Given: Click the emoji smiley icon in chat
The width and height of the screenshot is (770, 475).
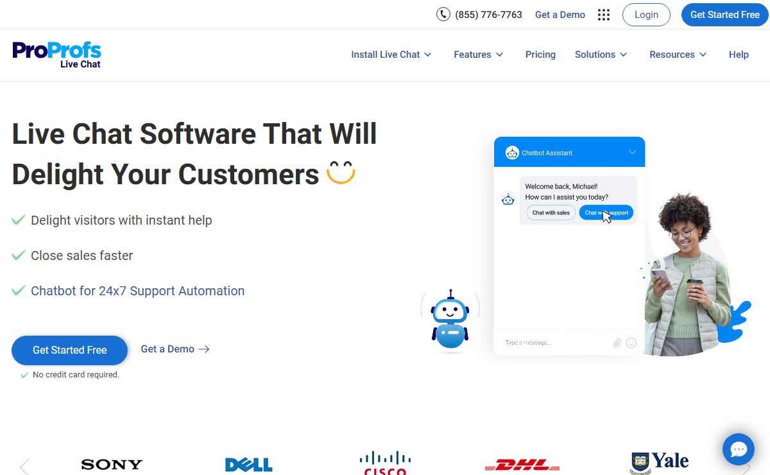Looking at the screenshot, I should (631, 343).
